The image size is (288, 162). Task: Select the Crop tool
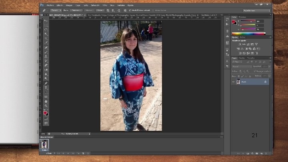click(46, 38)
